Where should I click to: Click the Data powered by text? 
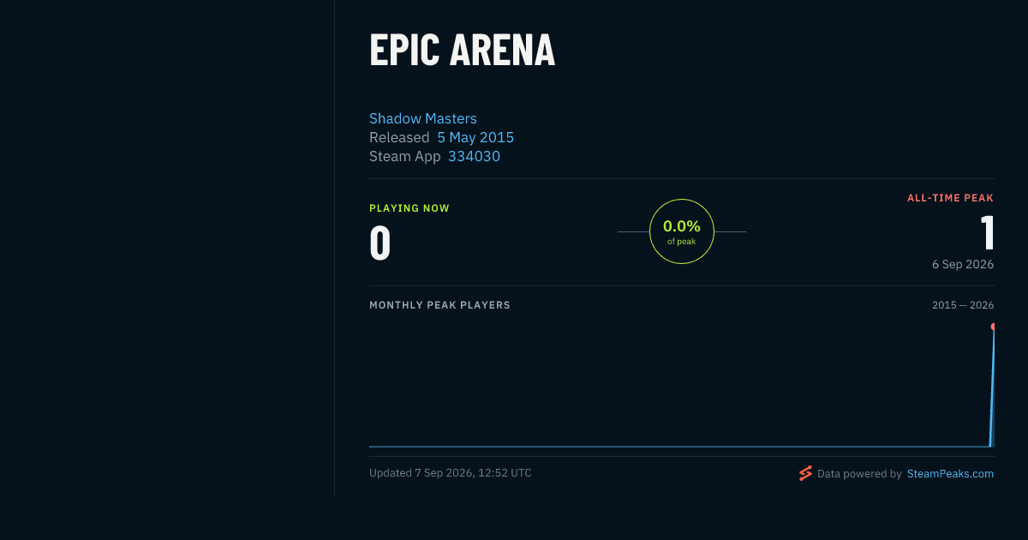click(x=859, y=473)
